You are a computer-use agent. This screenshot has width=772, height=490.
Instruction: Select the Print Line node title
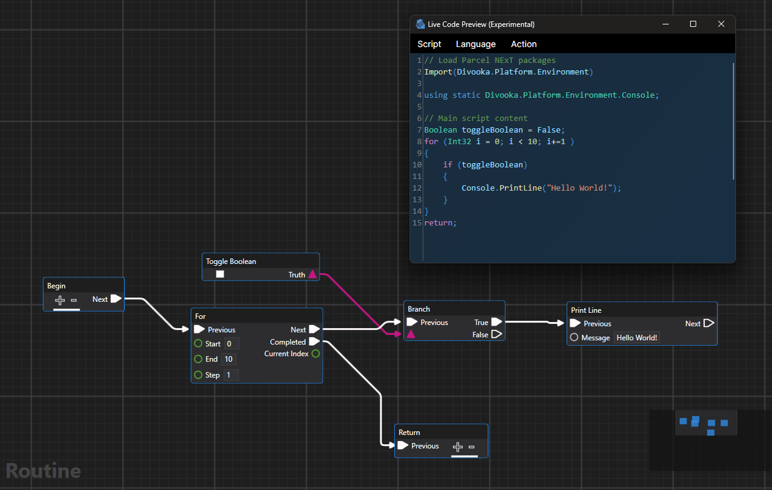point(586,310)
